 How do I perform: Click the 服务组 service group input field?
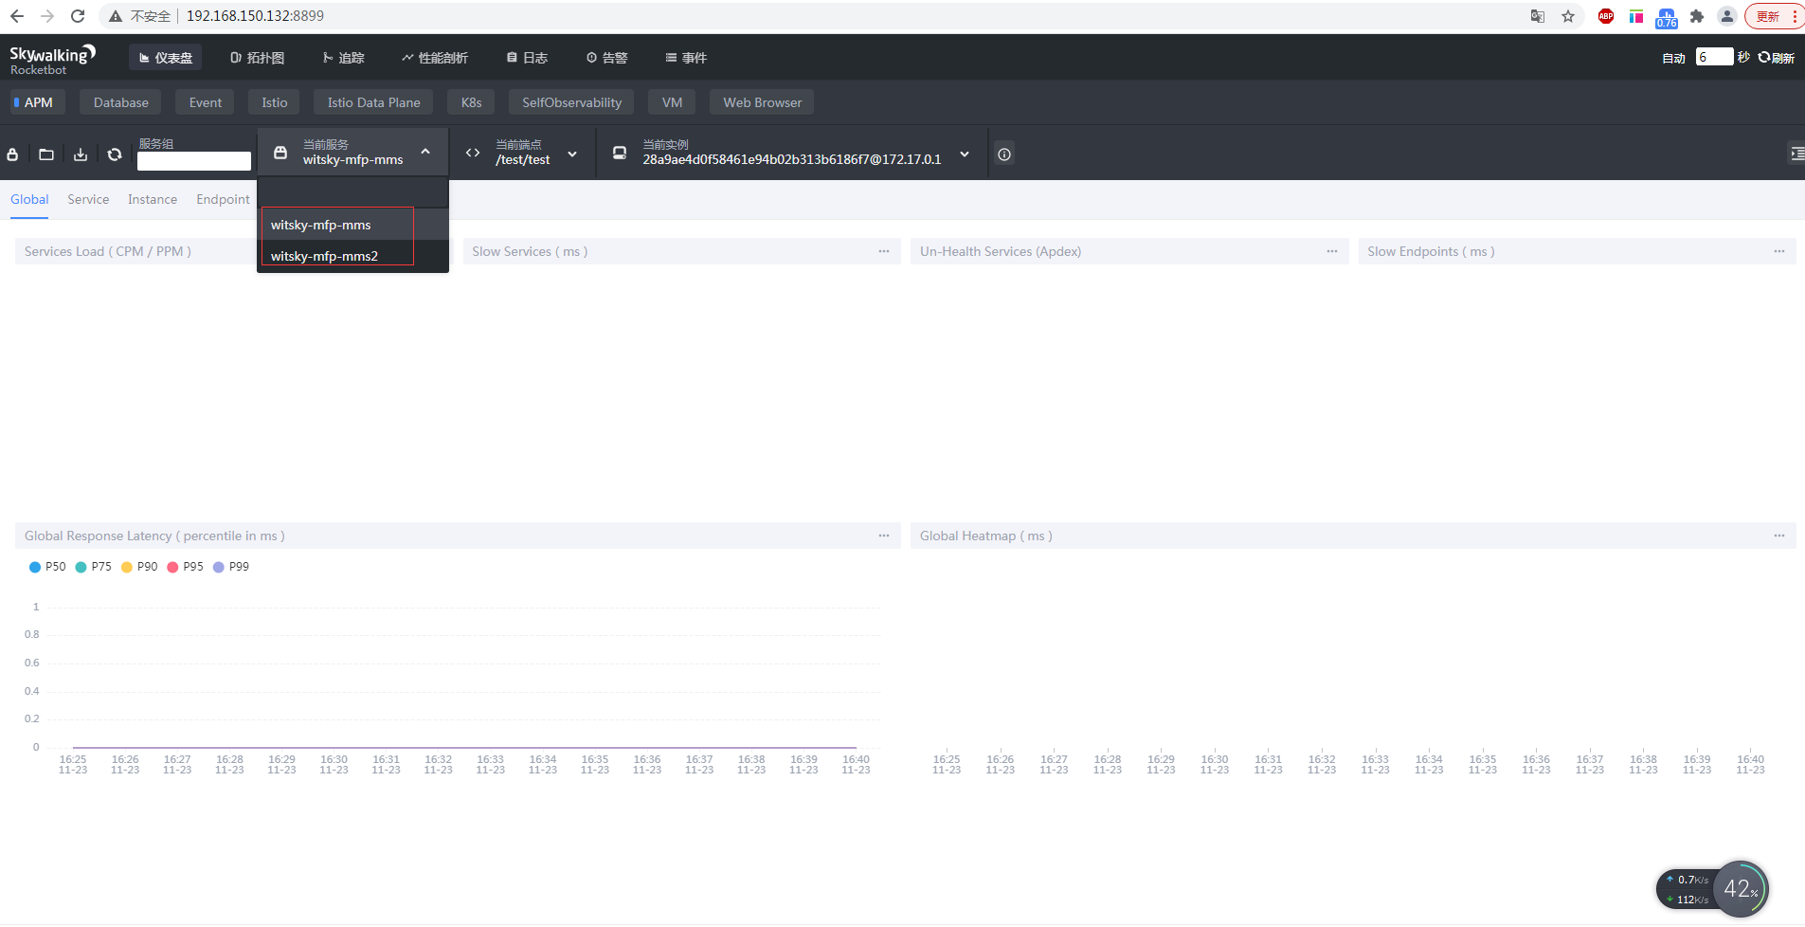point(194,160)
